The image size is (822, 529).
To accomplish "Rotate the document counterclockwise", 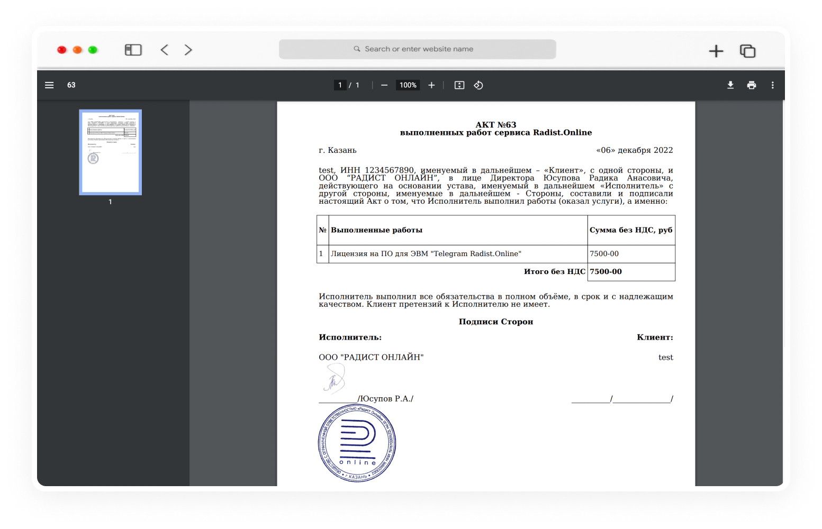I will 478,85.
